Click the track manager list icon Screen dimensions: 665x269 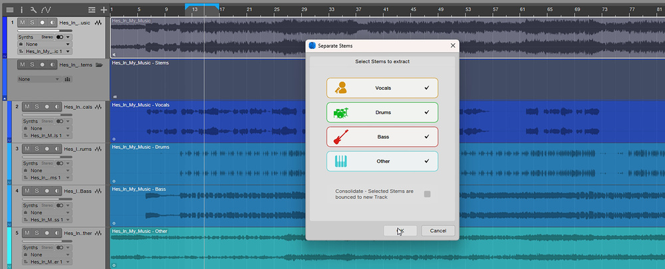[x=92, y=9]
